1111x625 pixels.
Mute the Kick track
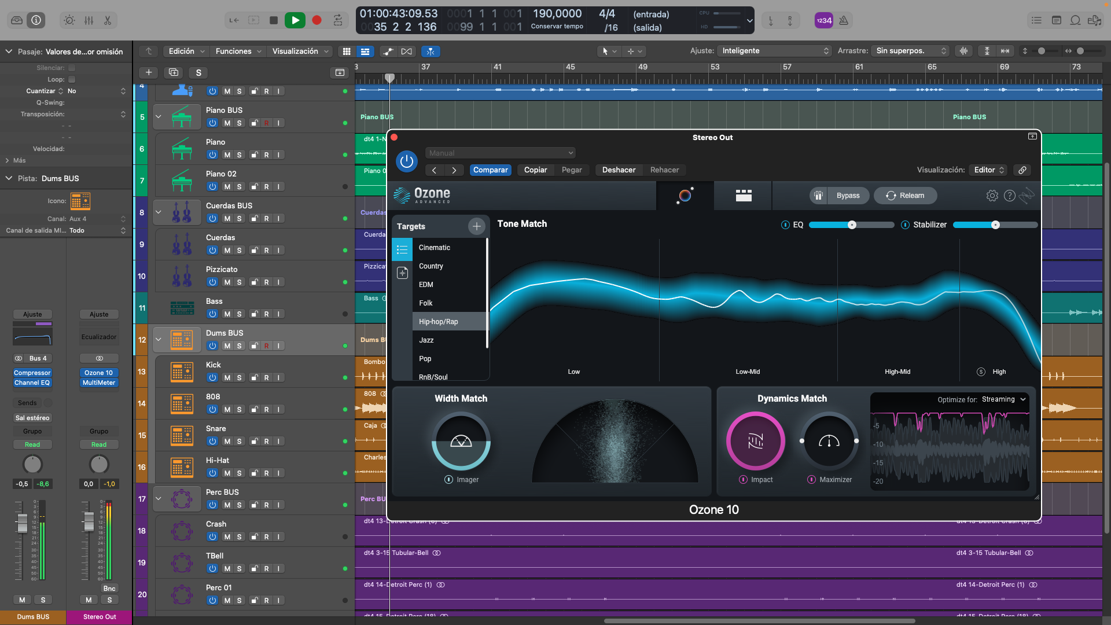226,377
